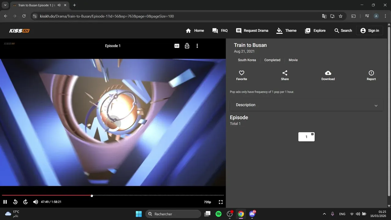Show hidden system tray icons
Viewport: 391px width, 220px height.
coord(324,214)
